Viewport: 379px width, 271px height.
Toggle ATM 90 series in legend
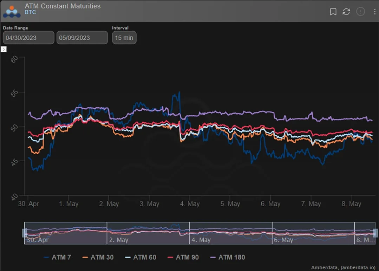(183, 257)
